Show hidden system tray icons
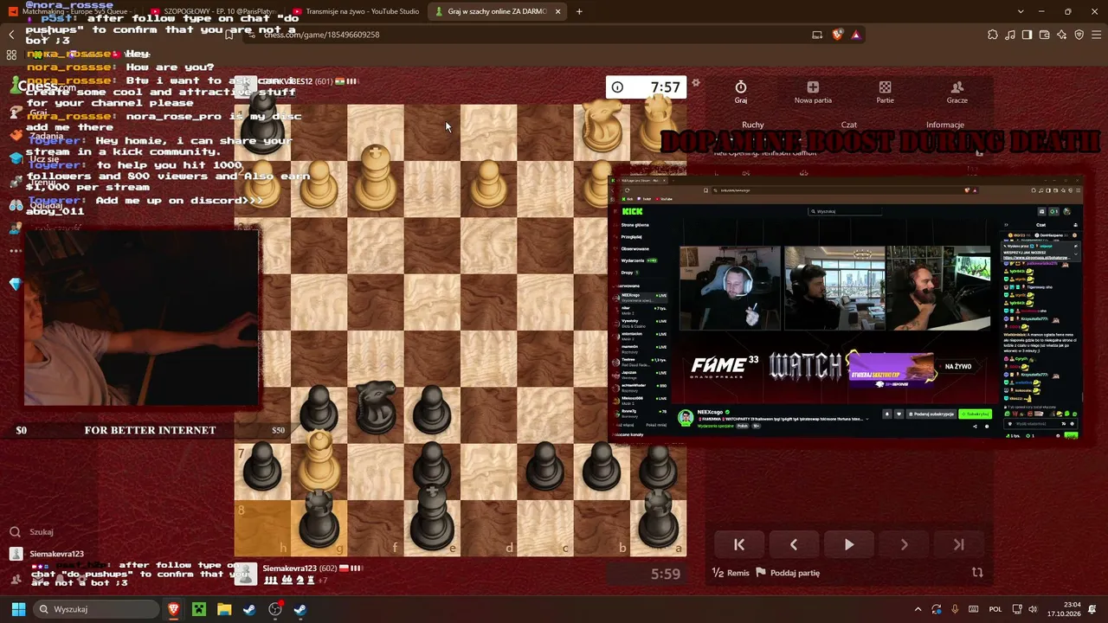 coord(918,609)
